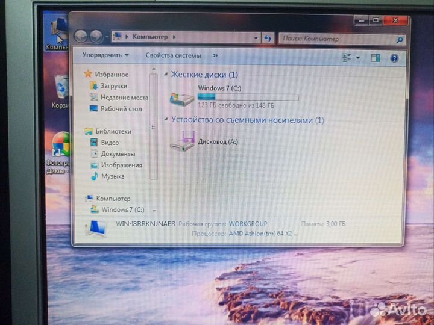The height and width of the screenshot is (325, 434).
Task: Expand the toolbar overflow chevron »
Action: (215, 55)
